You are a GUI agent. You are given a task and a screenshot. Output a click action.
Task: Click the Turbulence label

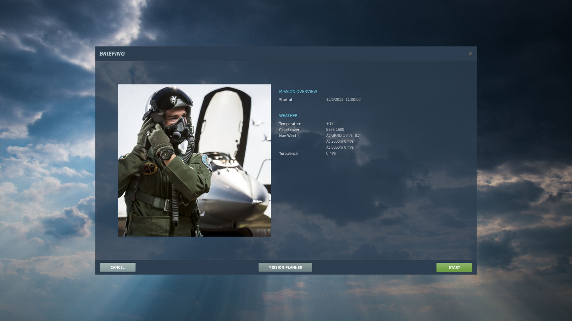pos(288,153)
